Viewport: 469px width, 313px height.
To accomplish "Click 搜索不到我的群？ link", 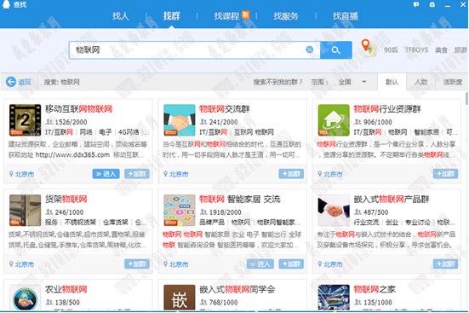I will pos(277,82).
